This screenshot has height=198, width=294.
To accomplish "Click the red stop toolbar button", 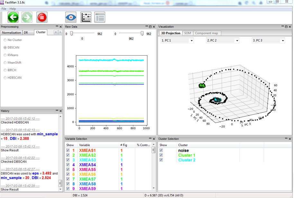I will 42,17.
